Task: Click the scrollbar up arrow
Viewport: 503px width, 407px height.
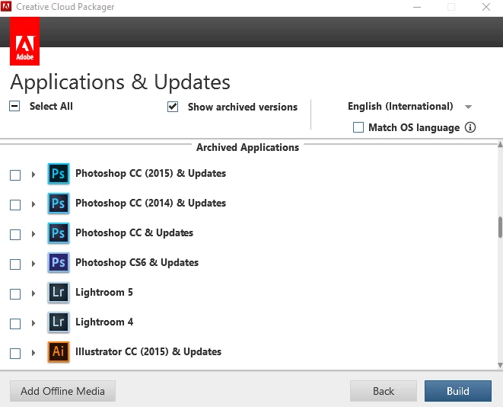Action: pyautogui.click(x=500, y=144)
